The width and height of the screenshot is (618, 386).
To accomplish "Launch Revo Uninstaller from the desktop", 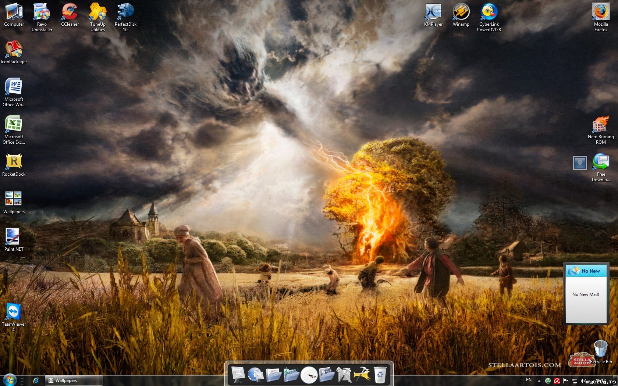I will point(42,17).
